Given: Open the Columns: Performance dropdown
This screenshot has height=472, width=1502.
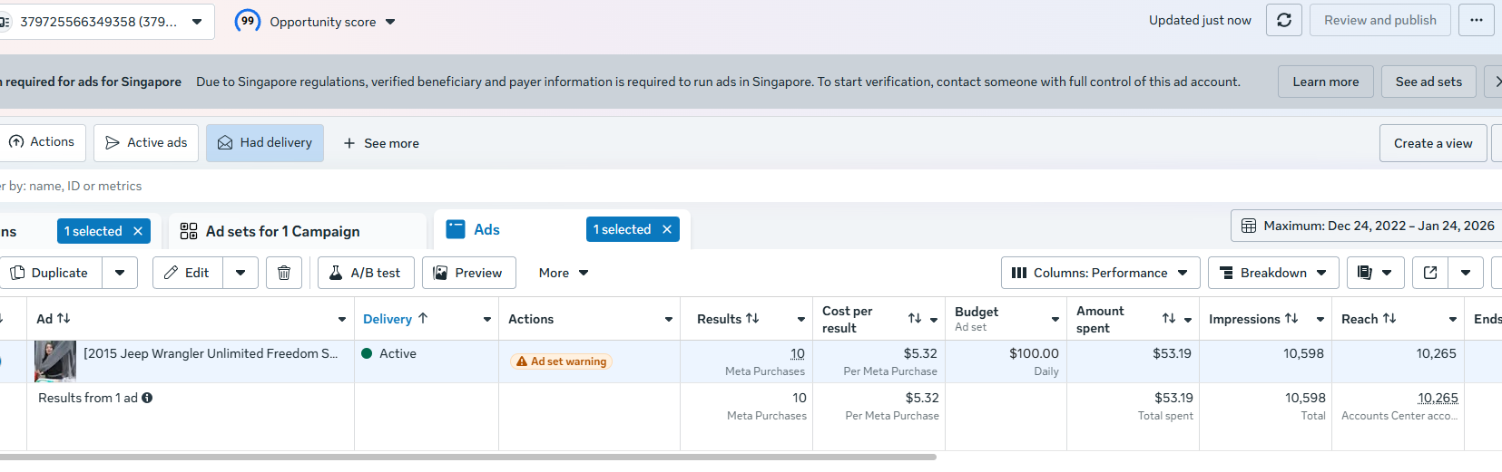Looking at the screenshot, I should 1100,273.
